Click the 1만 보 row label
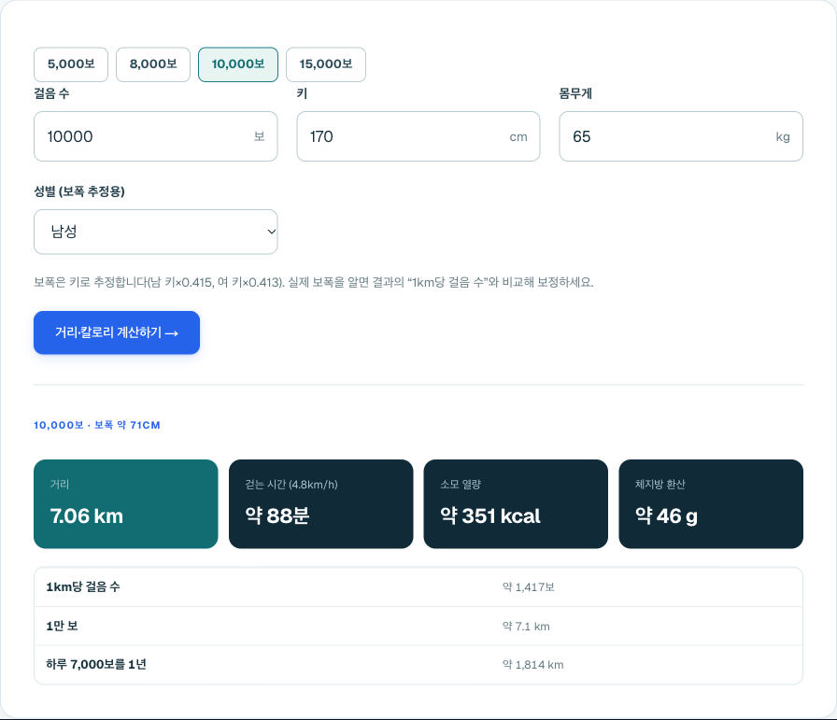Viewport: 837px width, 720px height. 62,626
